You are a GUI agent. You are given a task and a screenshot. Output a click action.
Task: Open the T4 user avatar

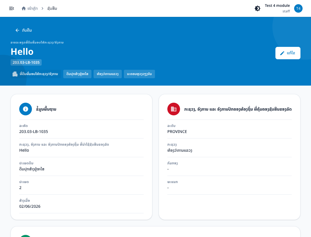pos(298,8)
